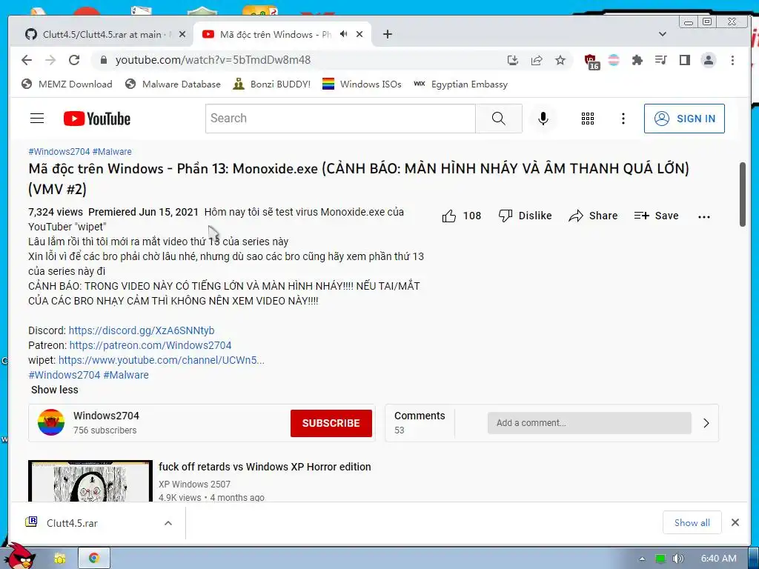
Task: Go back to the previous page
Action: (x=27, y=60)
